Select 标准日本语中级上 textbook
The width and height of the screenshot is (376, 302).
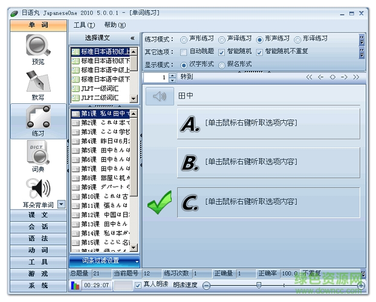(101, 70)
